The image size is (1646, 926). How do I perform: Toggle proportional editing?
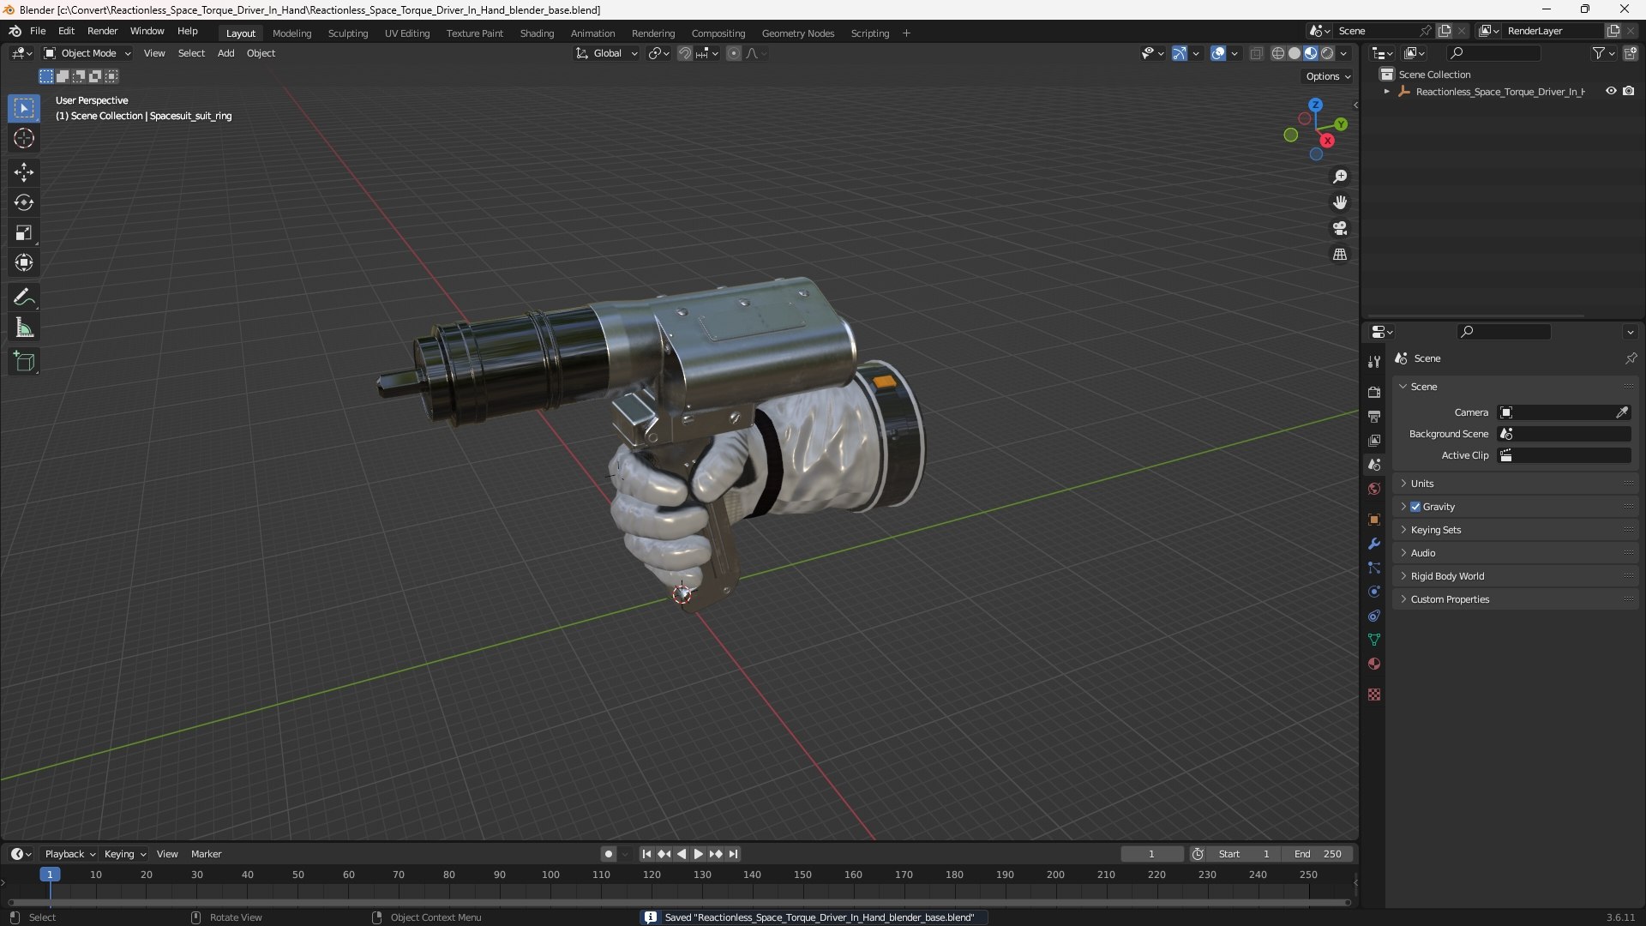(734, 53)
